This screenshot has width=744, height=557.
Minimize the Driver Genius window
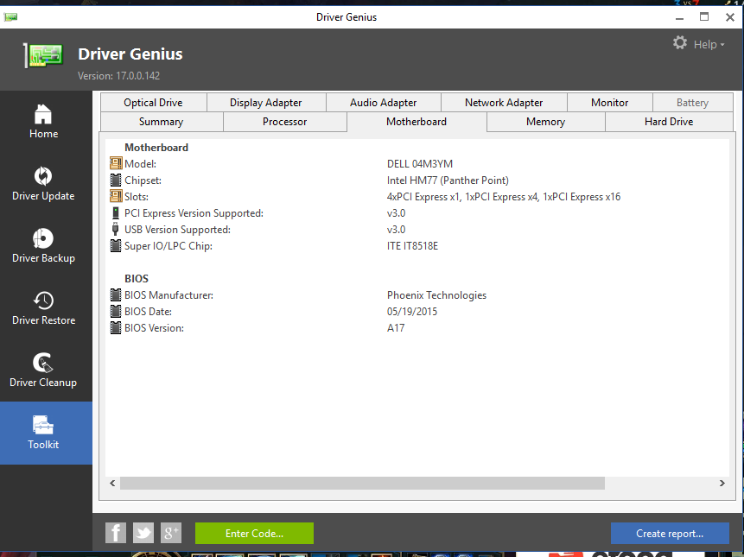pos(679,17)
